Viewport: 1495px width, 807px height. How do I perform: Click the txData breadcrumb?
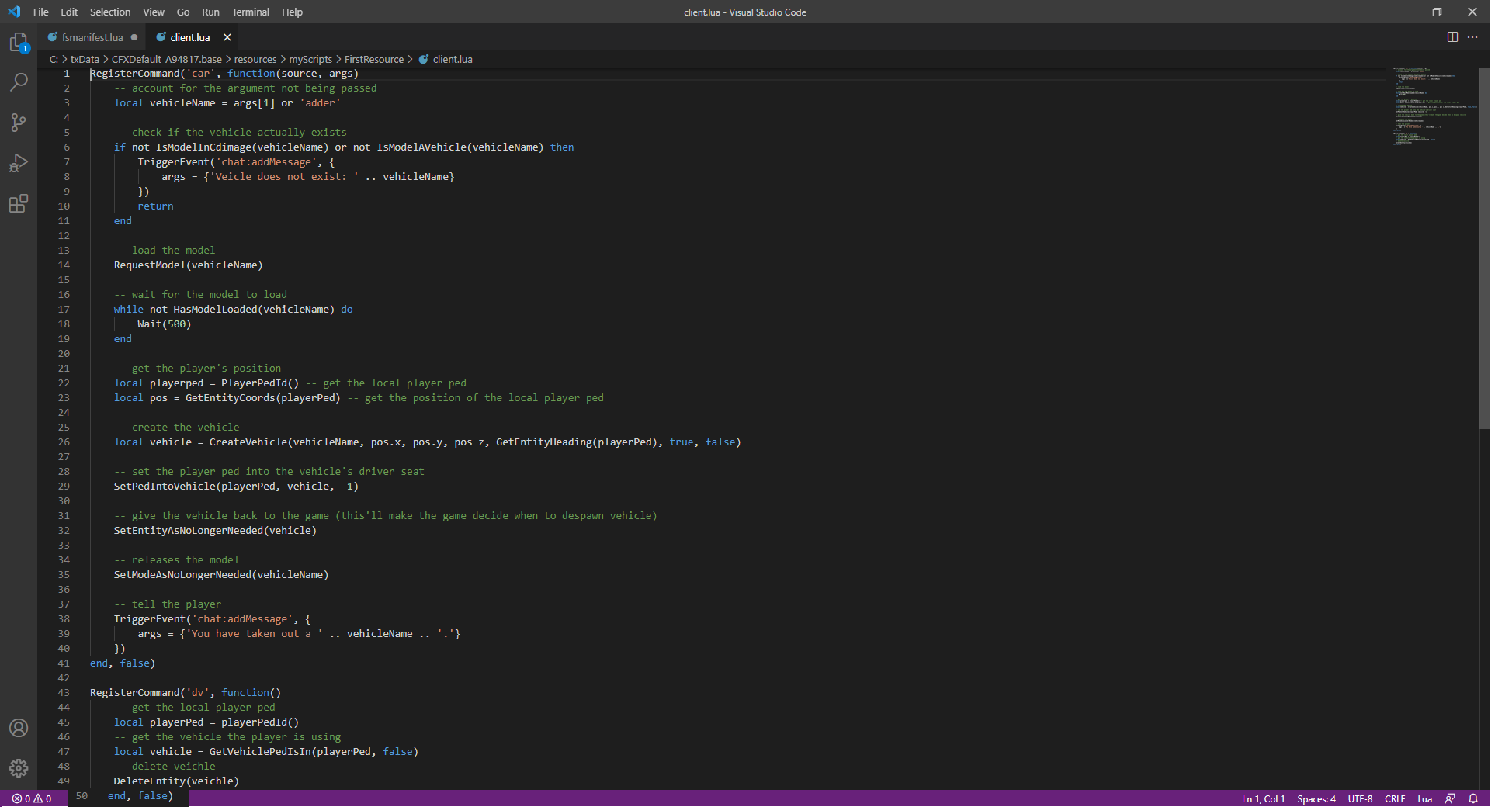pos(85,59)
